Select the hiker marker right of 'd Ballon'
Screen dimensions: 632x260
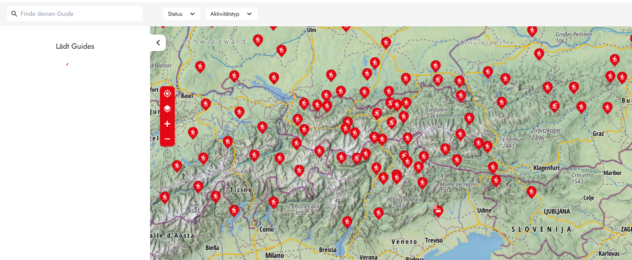200,66
